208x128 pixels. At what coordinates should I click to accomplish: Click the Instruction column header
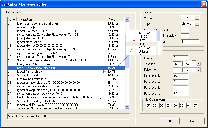(x=62, y=19)
